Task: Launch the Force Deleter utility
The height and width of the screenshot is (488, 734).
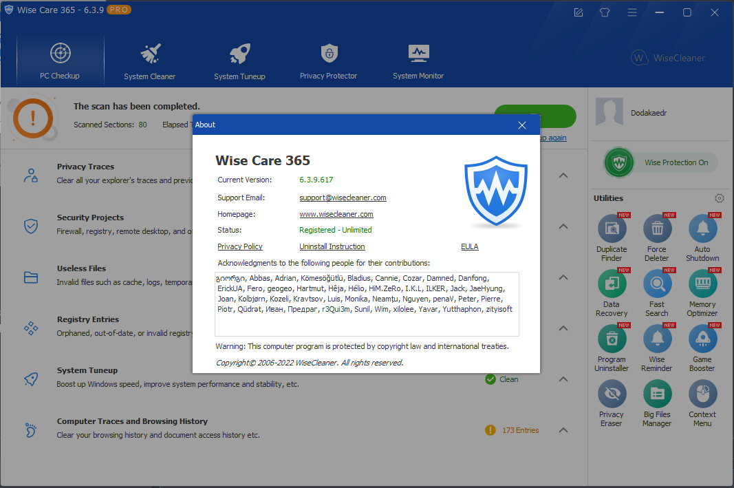Action: [x=657, y=238]
